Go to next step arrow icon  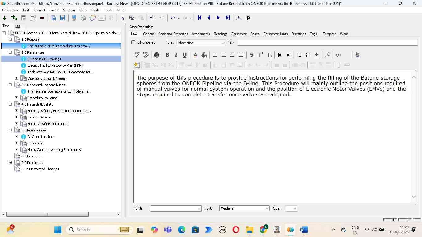pos(218,18)
